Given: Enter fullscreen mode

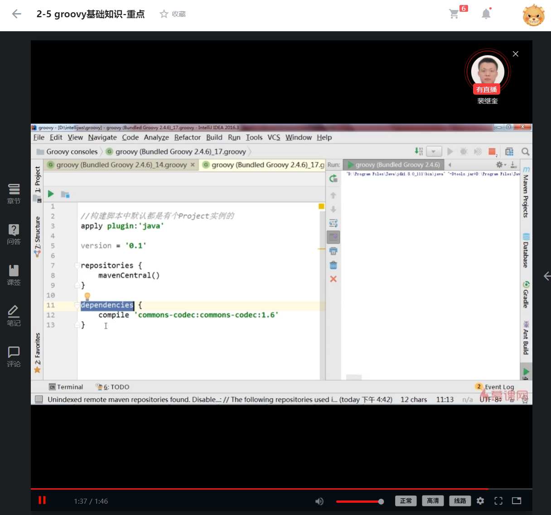Looking at the screenshot, I should click(x=498, y=501).
